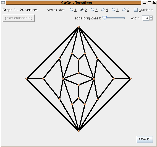Image resolution: width=157 pixels, height=147 pixels.
Task: Save the graph as PS
Action: tap(145, 139)
